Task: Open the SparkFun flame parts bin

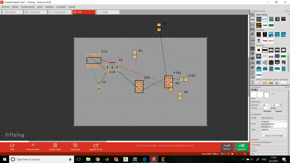Action: coord(253,34)
